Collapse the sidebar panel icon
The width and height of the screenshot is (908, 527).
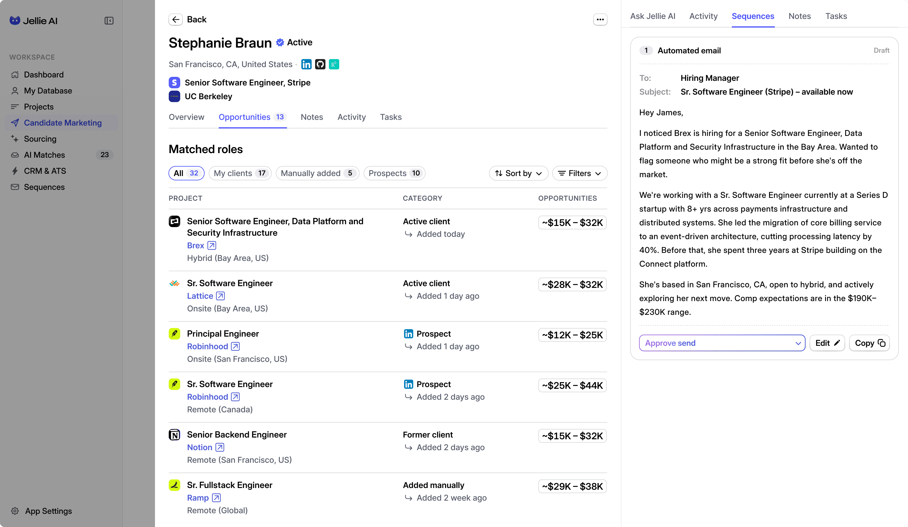pyautogui.click(x=109, y=21)
